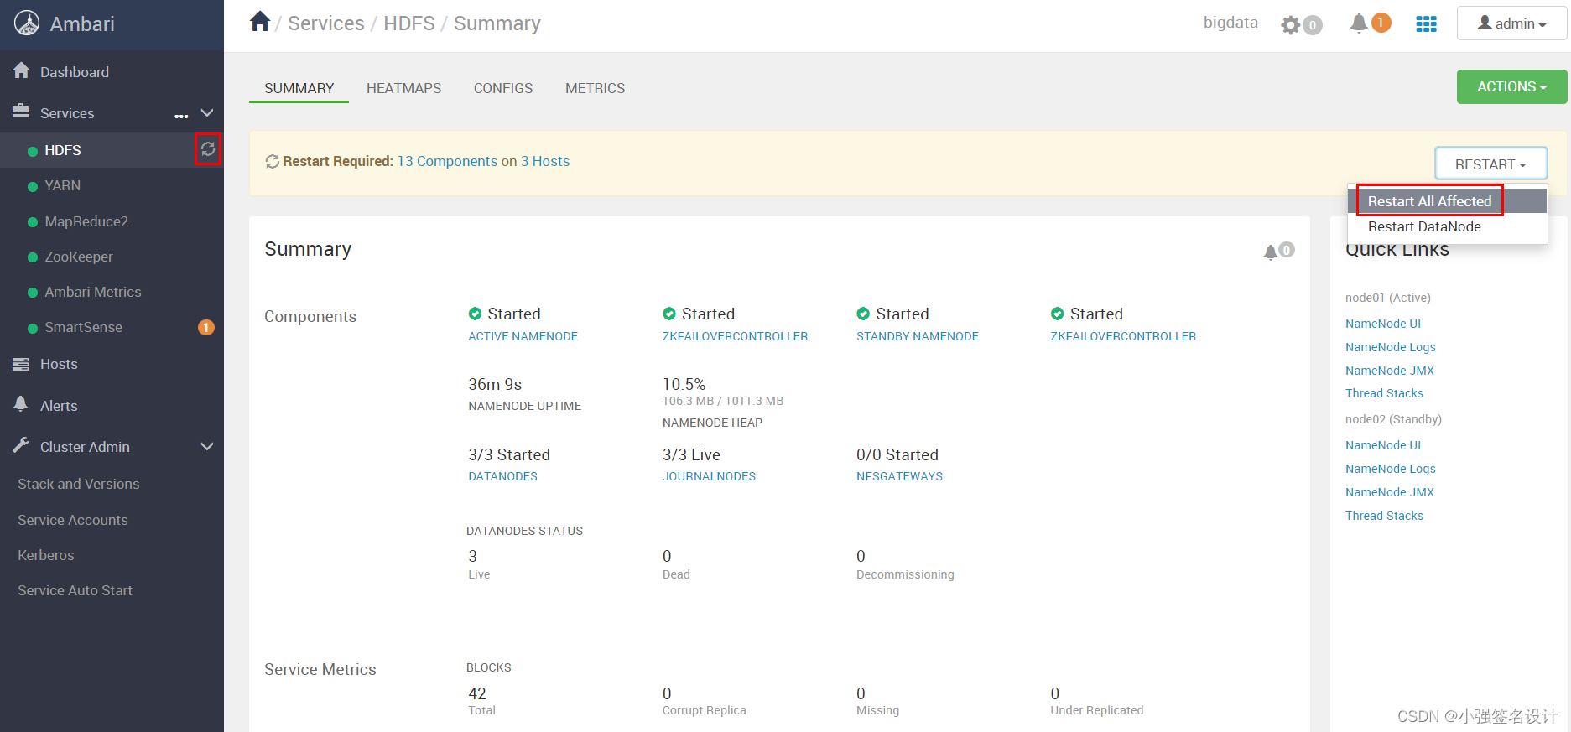Image resolution: width=1571 pixels, height=732 pixels.
Task: Open node02 NameNode UI quick link
Action: (1383, 445)
